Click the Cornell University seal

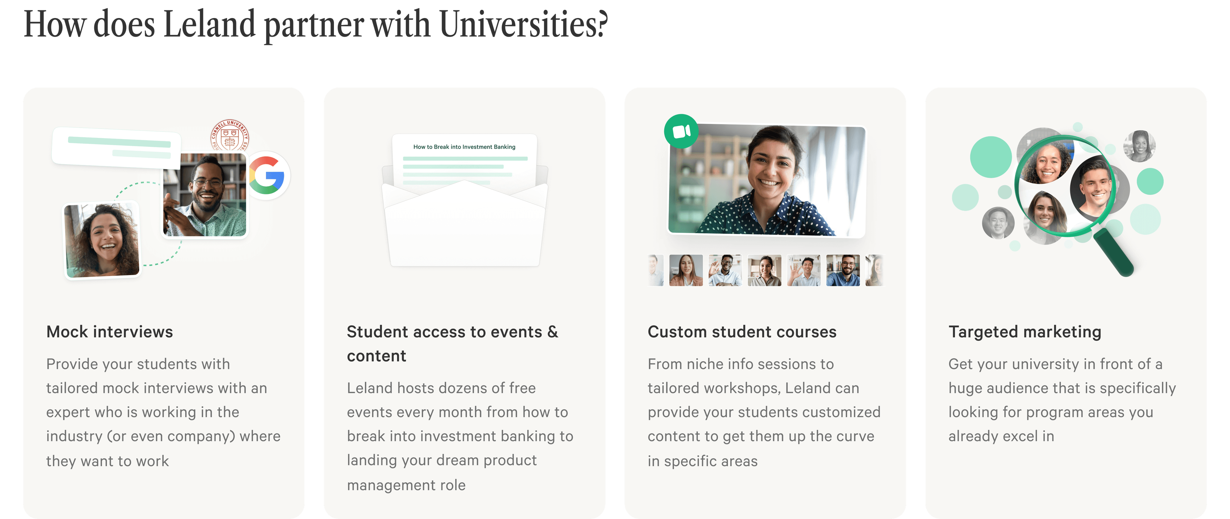[230, 135]
